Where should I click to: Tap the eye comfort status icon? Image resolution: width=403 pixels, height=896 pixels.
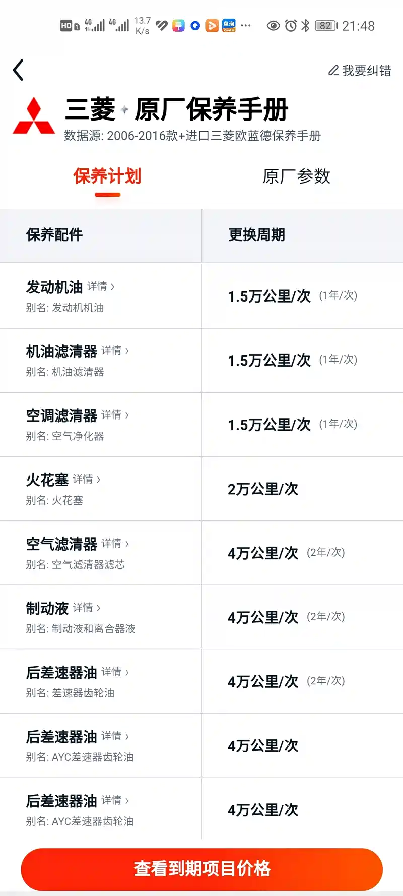click(x=274, y=26)
